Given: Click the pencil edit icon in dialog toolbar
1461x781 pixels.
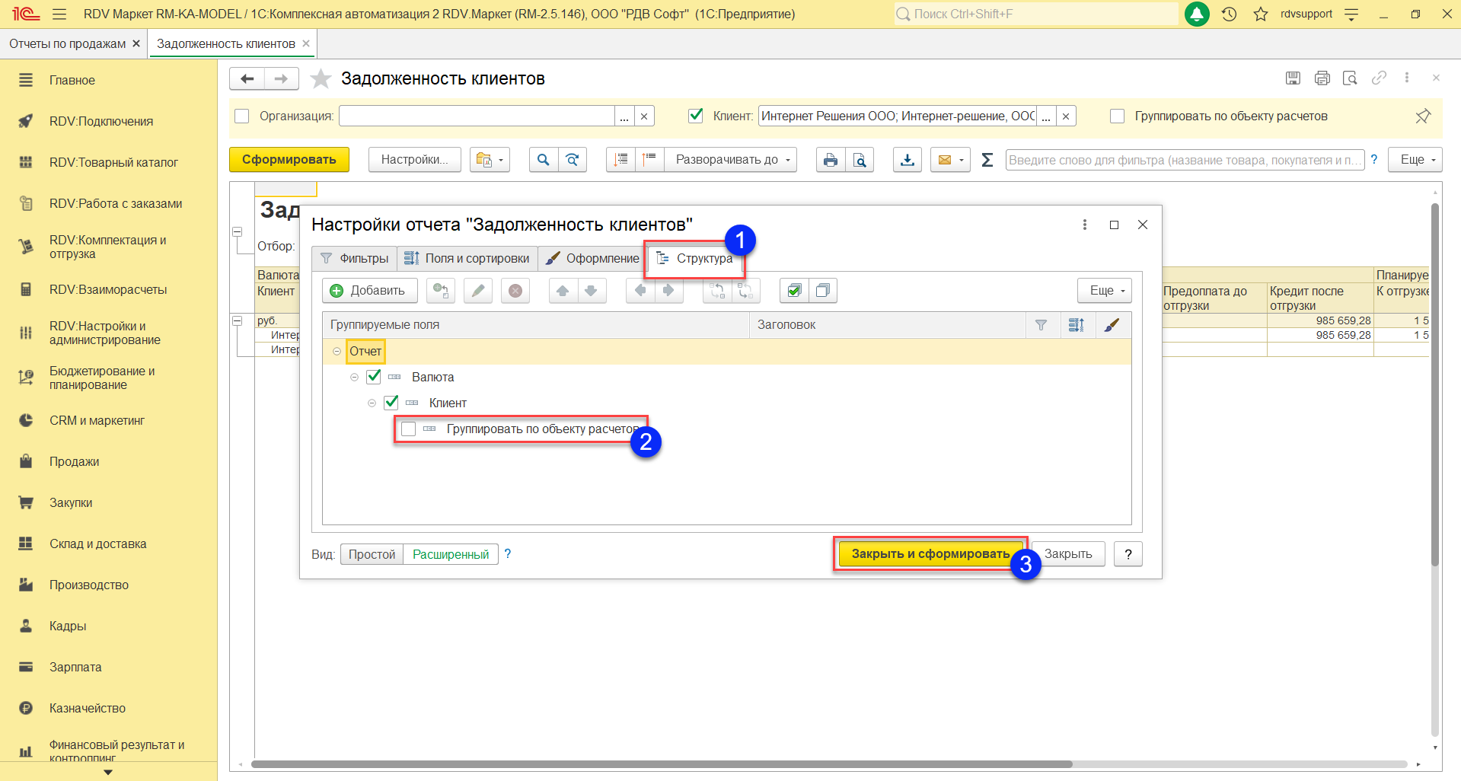Looking at the screenshot, I should (x=478, y=291).
